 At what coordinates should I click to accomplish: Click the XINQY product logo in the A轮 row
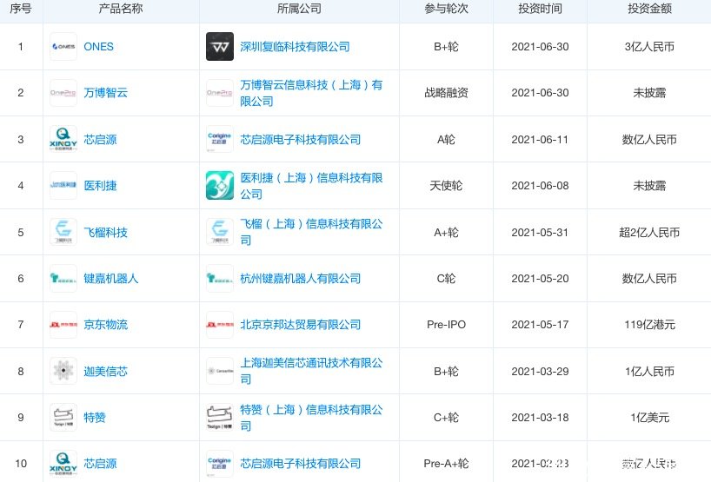click(63, 139)
